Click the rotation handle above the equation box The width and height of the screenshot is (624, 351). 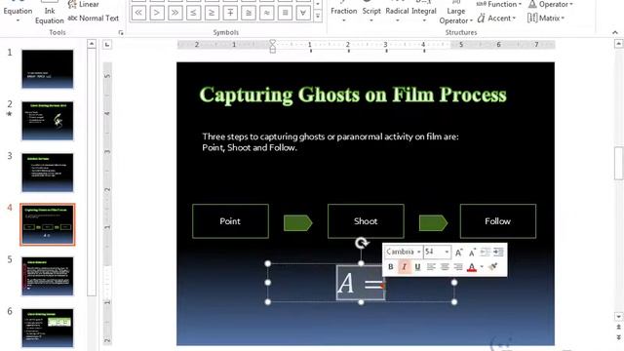click(x=362, y=243)
